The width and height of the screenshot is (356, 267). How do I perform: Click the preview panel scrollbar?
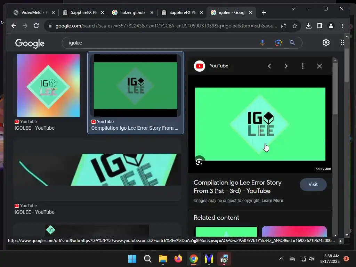[x=335, y=89]
